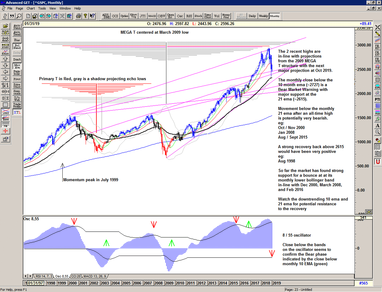
Task: Select the MOB make-or-break tool
Action: pyautogui.click(x=378, y=112)
